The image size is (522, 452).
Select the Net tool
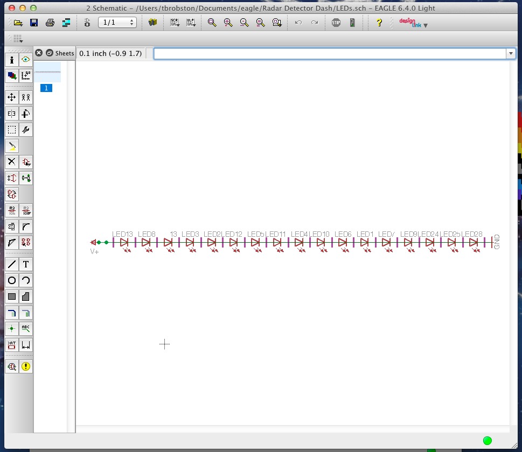click(26, 313)
